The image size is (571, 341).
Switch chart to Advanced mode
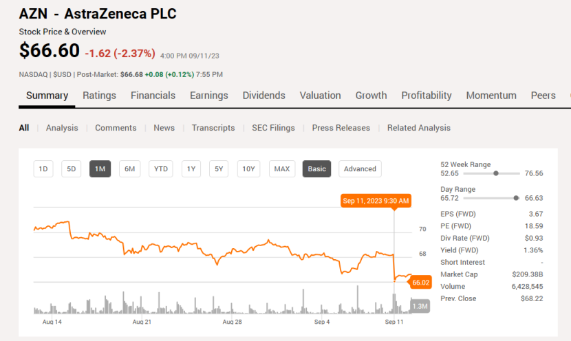[360, 168]
